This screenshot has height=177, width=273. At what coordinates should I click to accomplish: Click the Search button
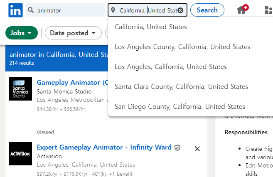point(207,10)
